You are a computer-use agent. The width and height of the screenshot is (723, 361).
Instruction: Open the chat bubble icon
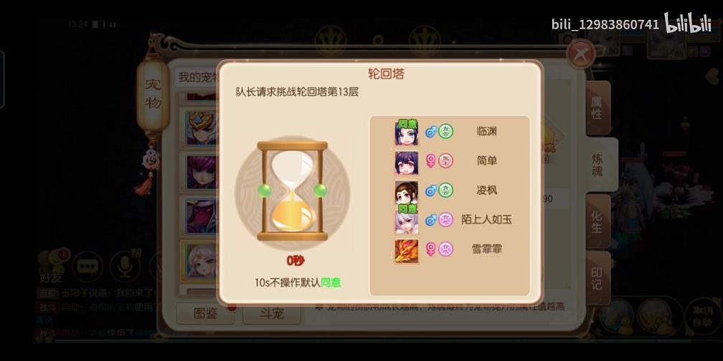point(88,266)
